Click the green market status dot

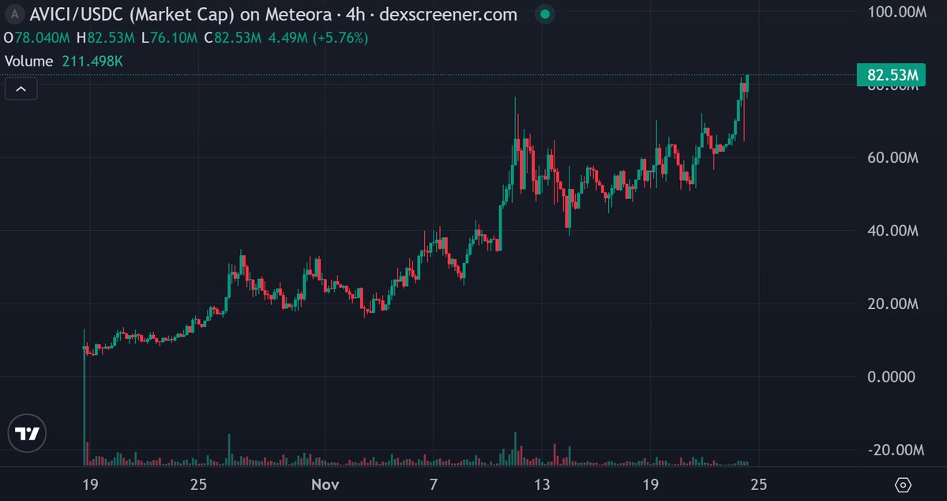pyautogui.click(x=545, y=14)
